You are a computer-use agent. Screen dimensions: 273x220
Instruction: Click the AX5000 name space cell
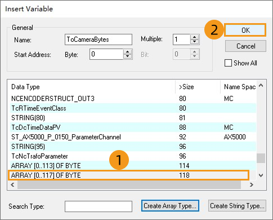[x=235, y=137]
